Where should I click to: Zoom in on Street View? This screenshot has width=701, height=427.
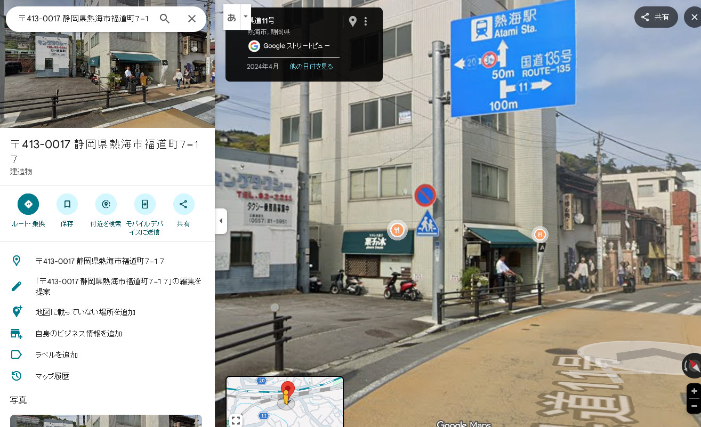tap(694, 391)
